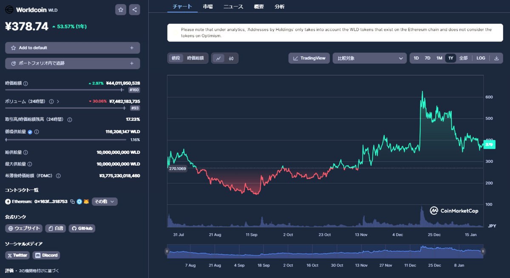This screenshot has height=278, width=510.
Task: Toggle LOG scale on chart
Action: point(481,58)
